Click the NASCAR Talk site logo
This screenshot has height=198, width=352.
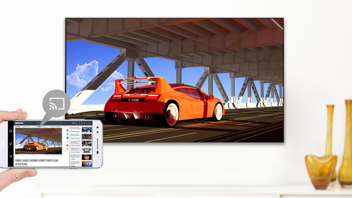pos(19,123)
